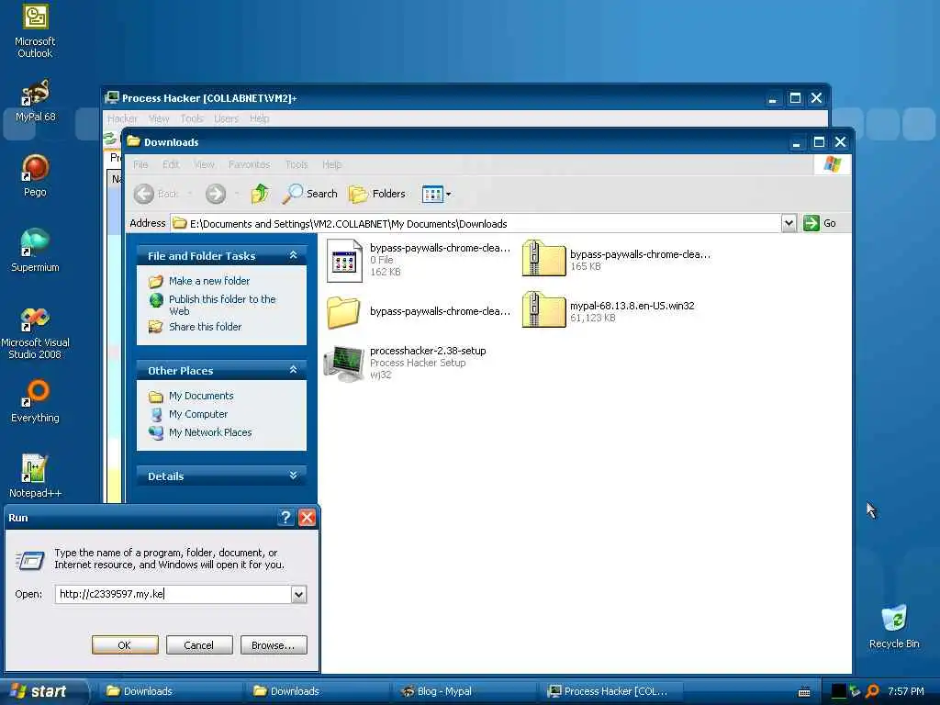The image size is (940, 705).
Task: Select the Notepad++ desktop shortcut
Action: [35, 476]
